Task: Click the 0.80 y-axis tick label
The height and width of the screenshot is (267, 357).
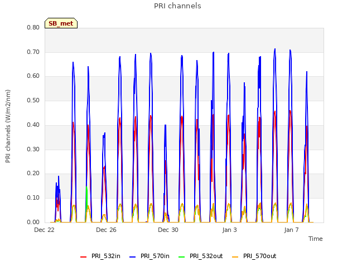Action: 33,27
